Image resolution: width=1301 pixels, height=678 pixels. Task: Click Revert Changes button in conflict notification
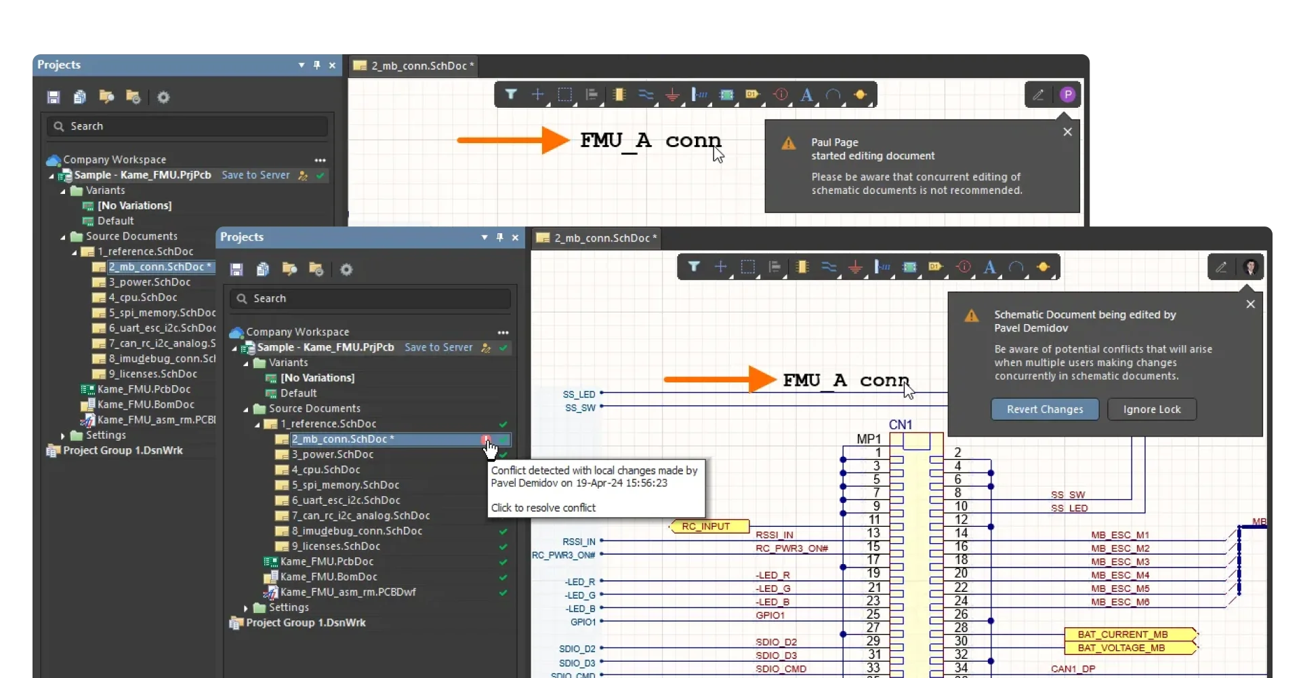[x=1044, y=410]
